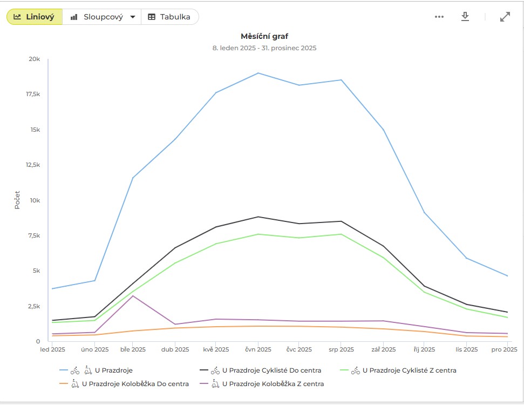
Task: Click purple line peak at bře 2025
Action: [133, 295]
